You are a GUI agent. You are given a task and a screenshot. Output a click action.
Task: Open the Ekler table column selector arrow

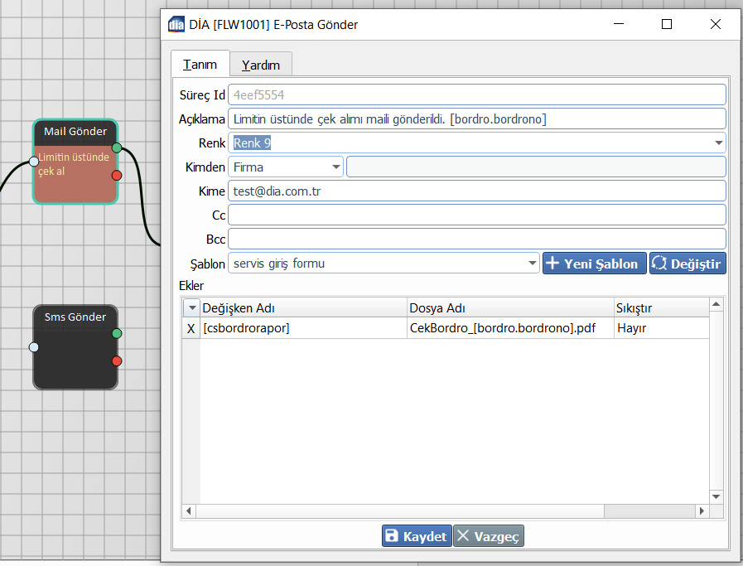click(191, 307)
